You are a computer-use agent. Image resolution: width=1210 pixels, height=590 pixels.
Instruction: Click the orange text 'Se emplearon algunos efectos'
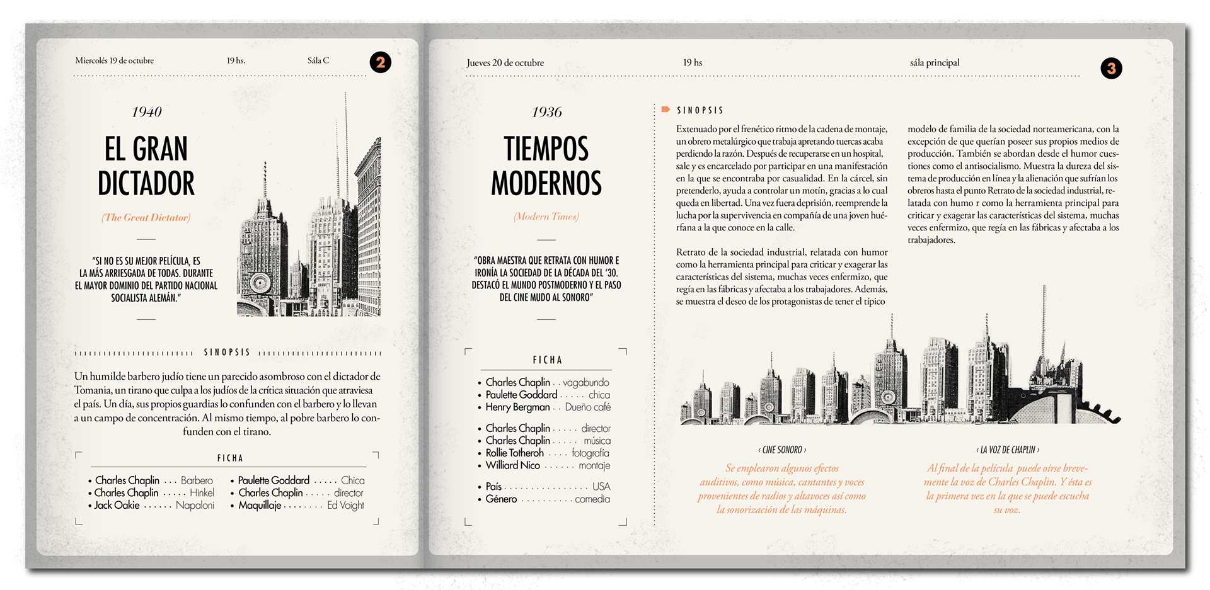781,489
